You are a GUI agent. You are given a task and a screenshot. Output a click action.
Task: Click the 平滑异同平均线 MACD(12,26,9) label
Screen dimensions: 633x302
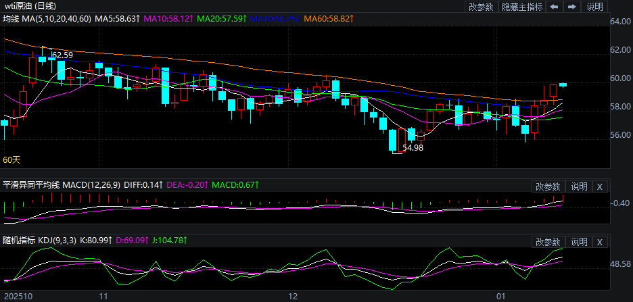(61, 184)
